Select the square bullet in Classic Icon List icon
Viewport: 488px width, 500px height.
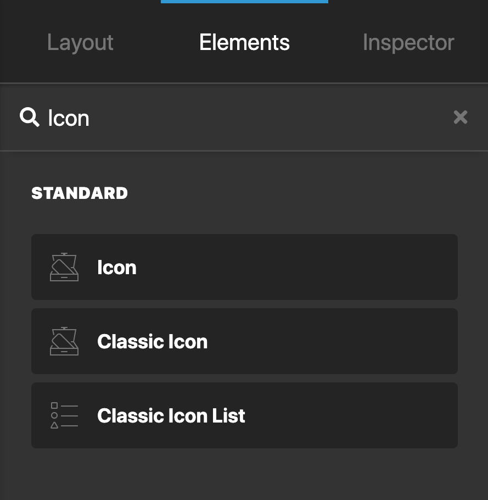(53, 407)
